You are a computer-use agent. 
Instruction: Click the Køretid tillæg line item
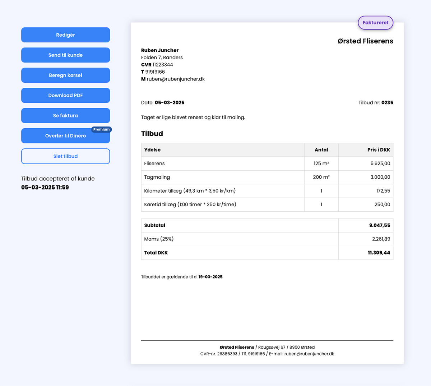coord(190,205)
